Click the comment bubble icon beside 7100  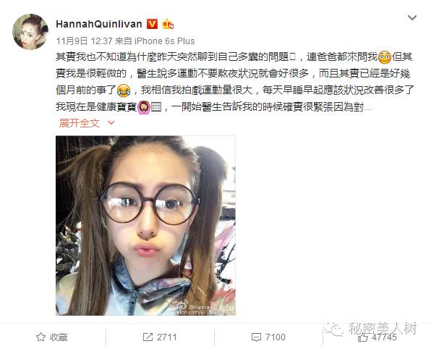tap(256, 337)
